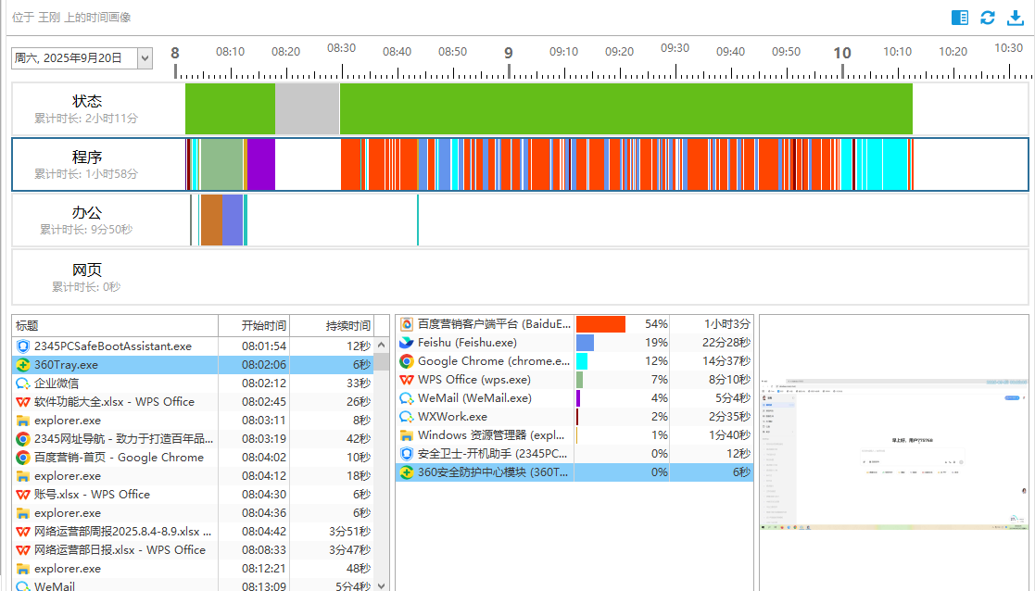Click the WPS icon for 账号.xlsx
This screenshot has width=1035, height=591.
click(x=23, y=494)
